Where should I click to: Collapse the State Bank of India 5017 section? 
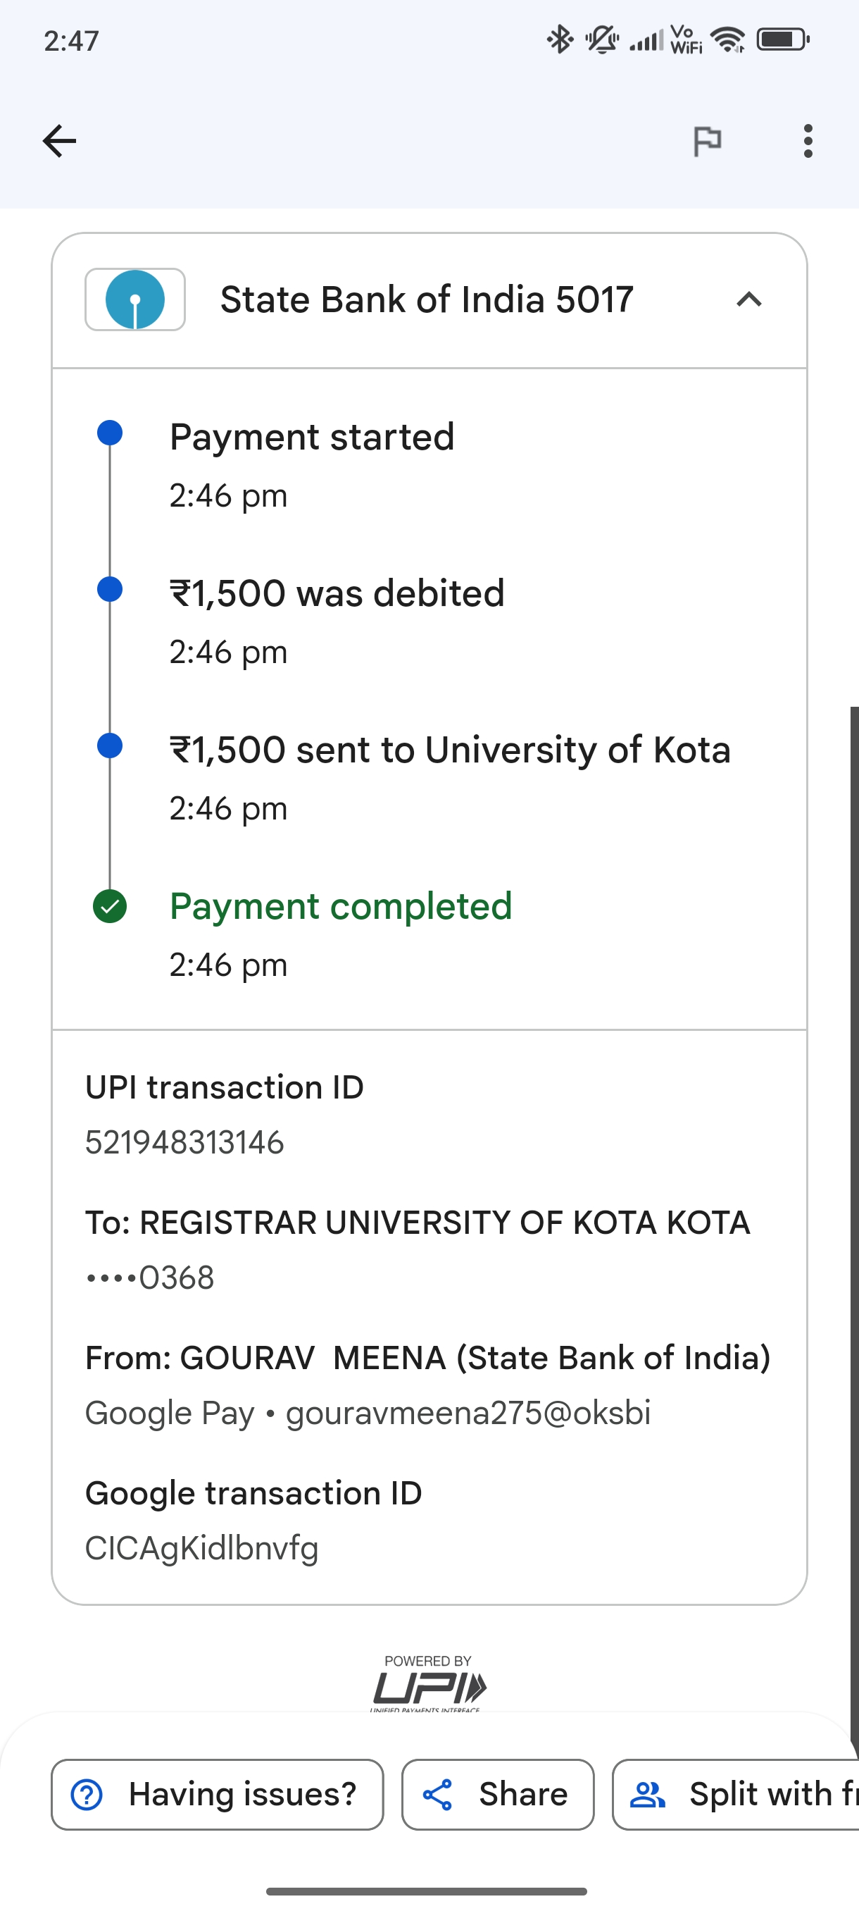tap(749, 299)
